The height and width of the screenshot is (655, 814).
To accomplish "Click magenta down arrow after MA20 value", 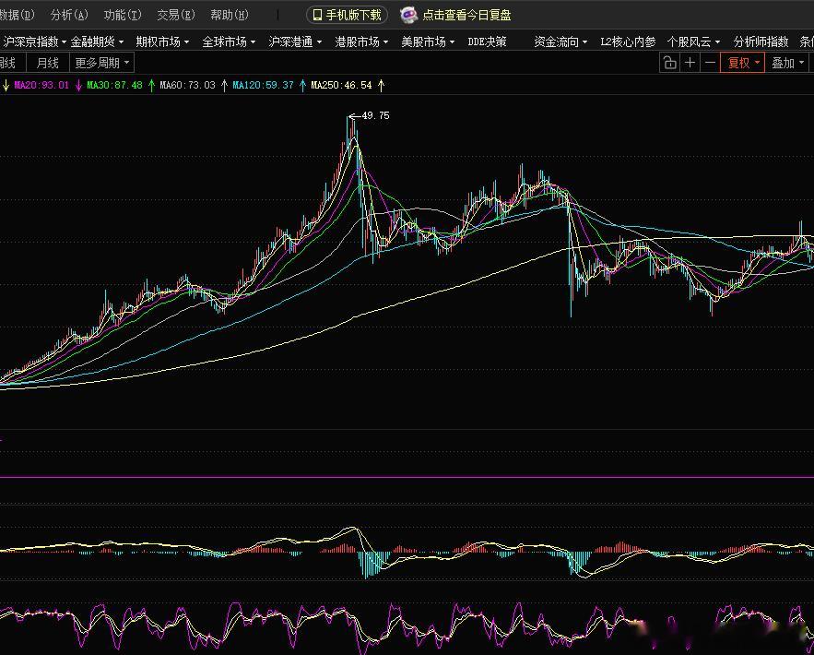I will click(78, 85).
